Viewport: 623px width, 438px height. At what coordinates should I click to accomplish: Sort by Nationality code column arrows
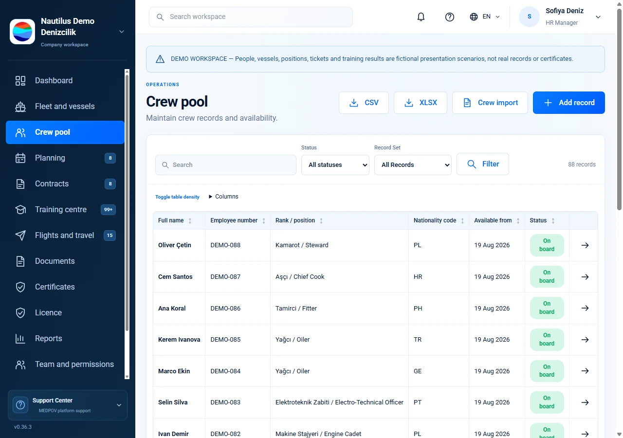pyautogui.click(x=462, y=221)
